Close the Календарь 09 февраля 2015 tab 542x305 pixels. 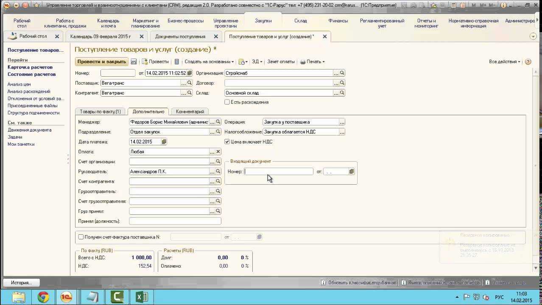coord(142,36)
